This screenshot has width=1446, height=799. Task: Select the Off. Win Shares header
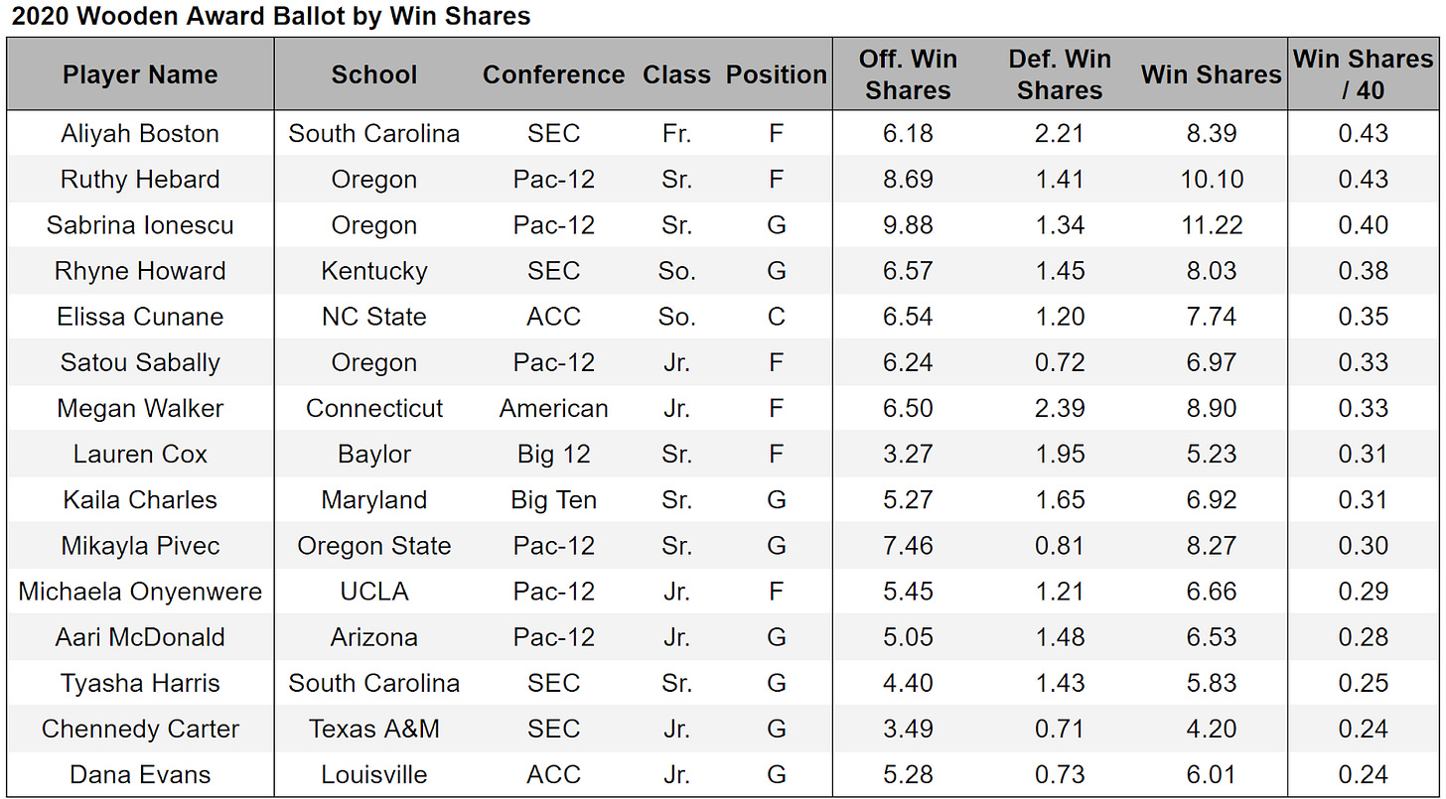(908, 74)
